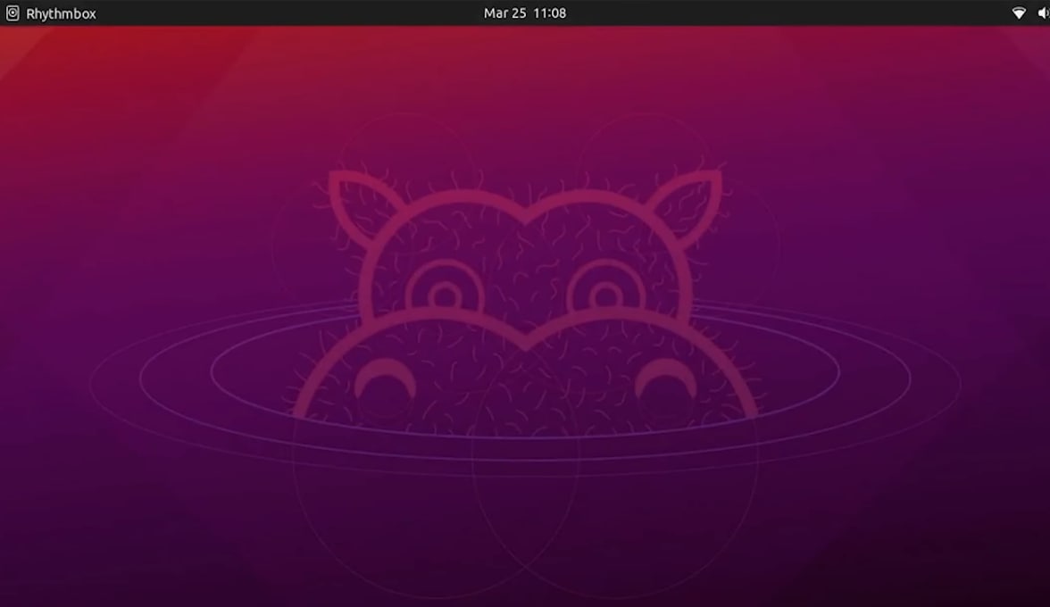Click the Wi-Fi network status icon
The width and height of the screenshot is (1050, 607).
1019,13
